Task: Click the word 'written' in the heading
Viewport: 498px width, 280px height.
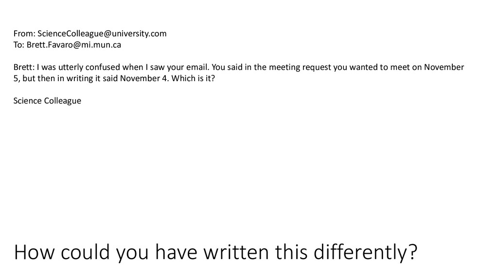Action: (x=237, y=252)
